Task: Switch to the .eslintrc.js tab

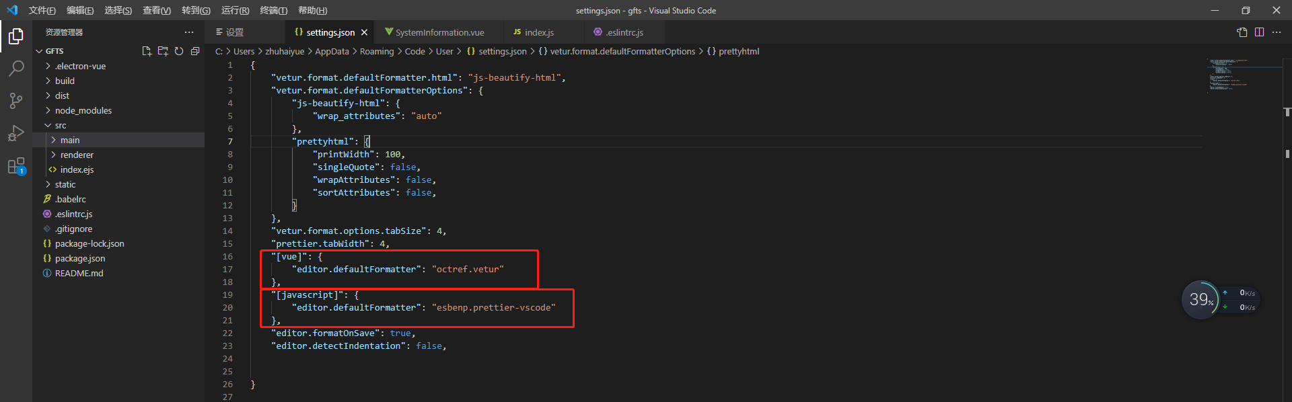Action: pos(623,32)
